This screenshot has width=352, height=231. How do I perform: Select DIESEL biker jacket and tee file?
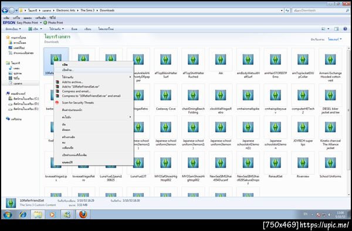(330, 95)
